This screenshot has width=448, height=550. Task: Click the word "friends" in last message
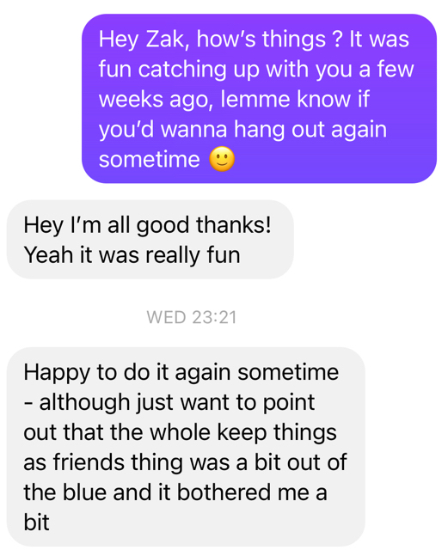point(89,462)
